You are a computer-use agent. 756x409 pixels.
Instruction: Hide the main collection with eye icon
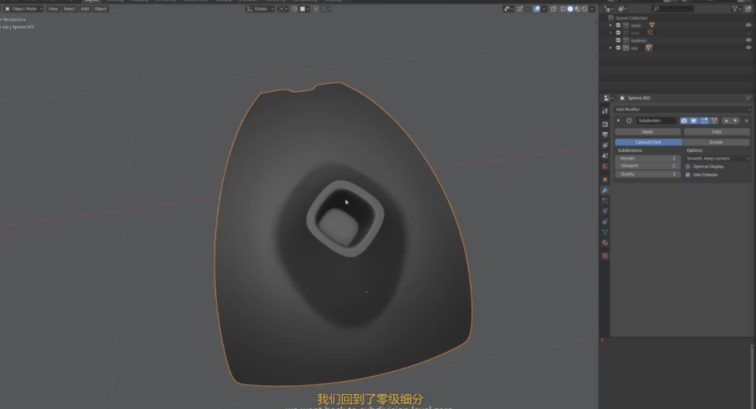coord(748,25)
